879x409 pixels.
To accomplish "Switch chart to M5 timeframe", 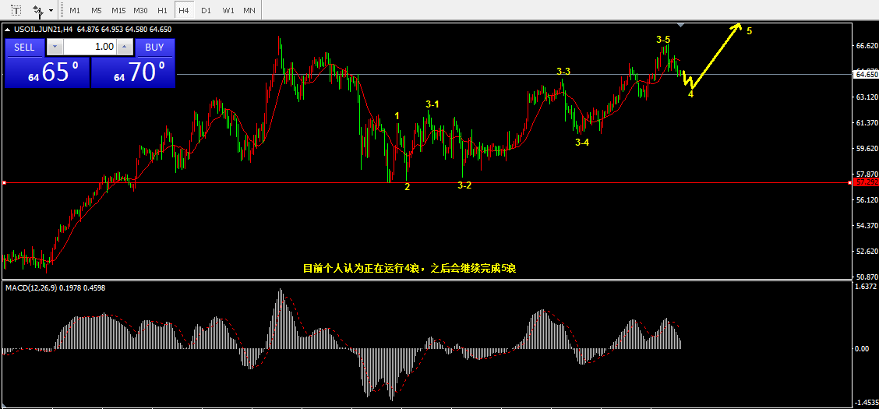I will tap(97, 10).
